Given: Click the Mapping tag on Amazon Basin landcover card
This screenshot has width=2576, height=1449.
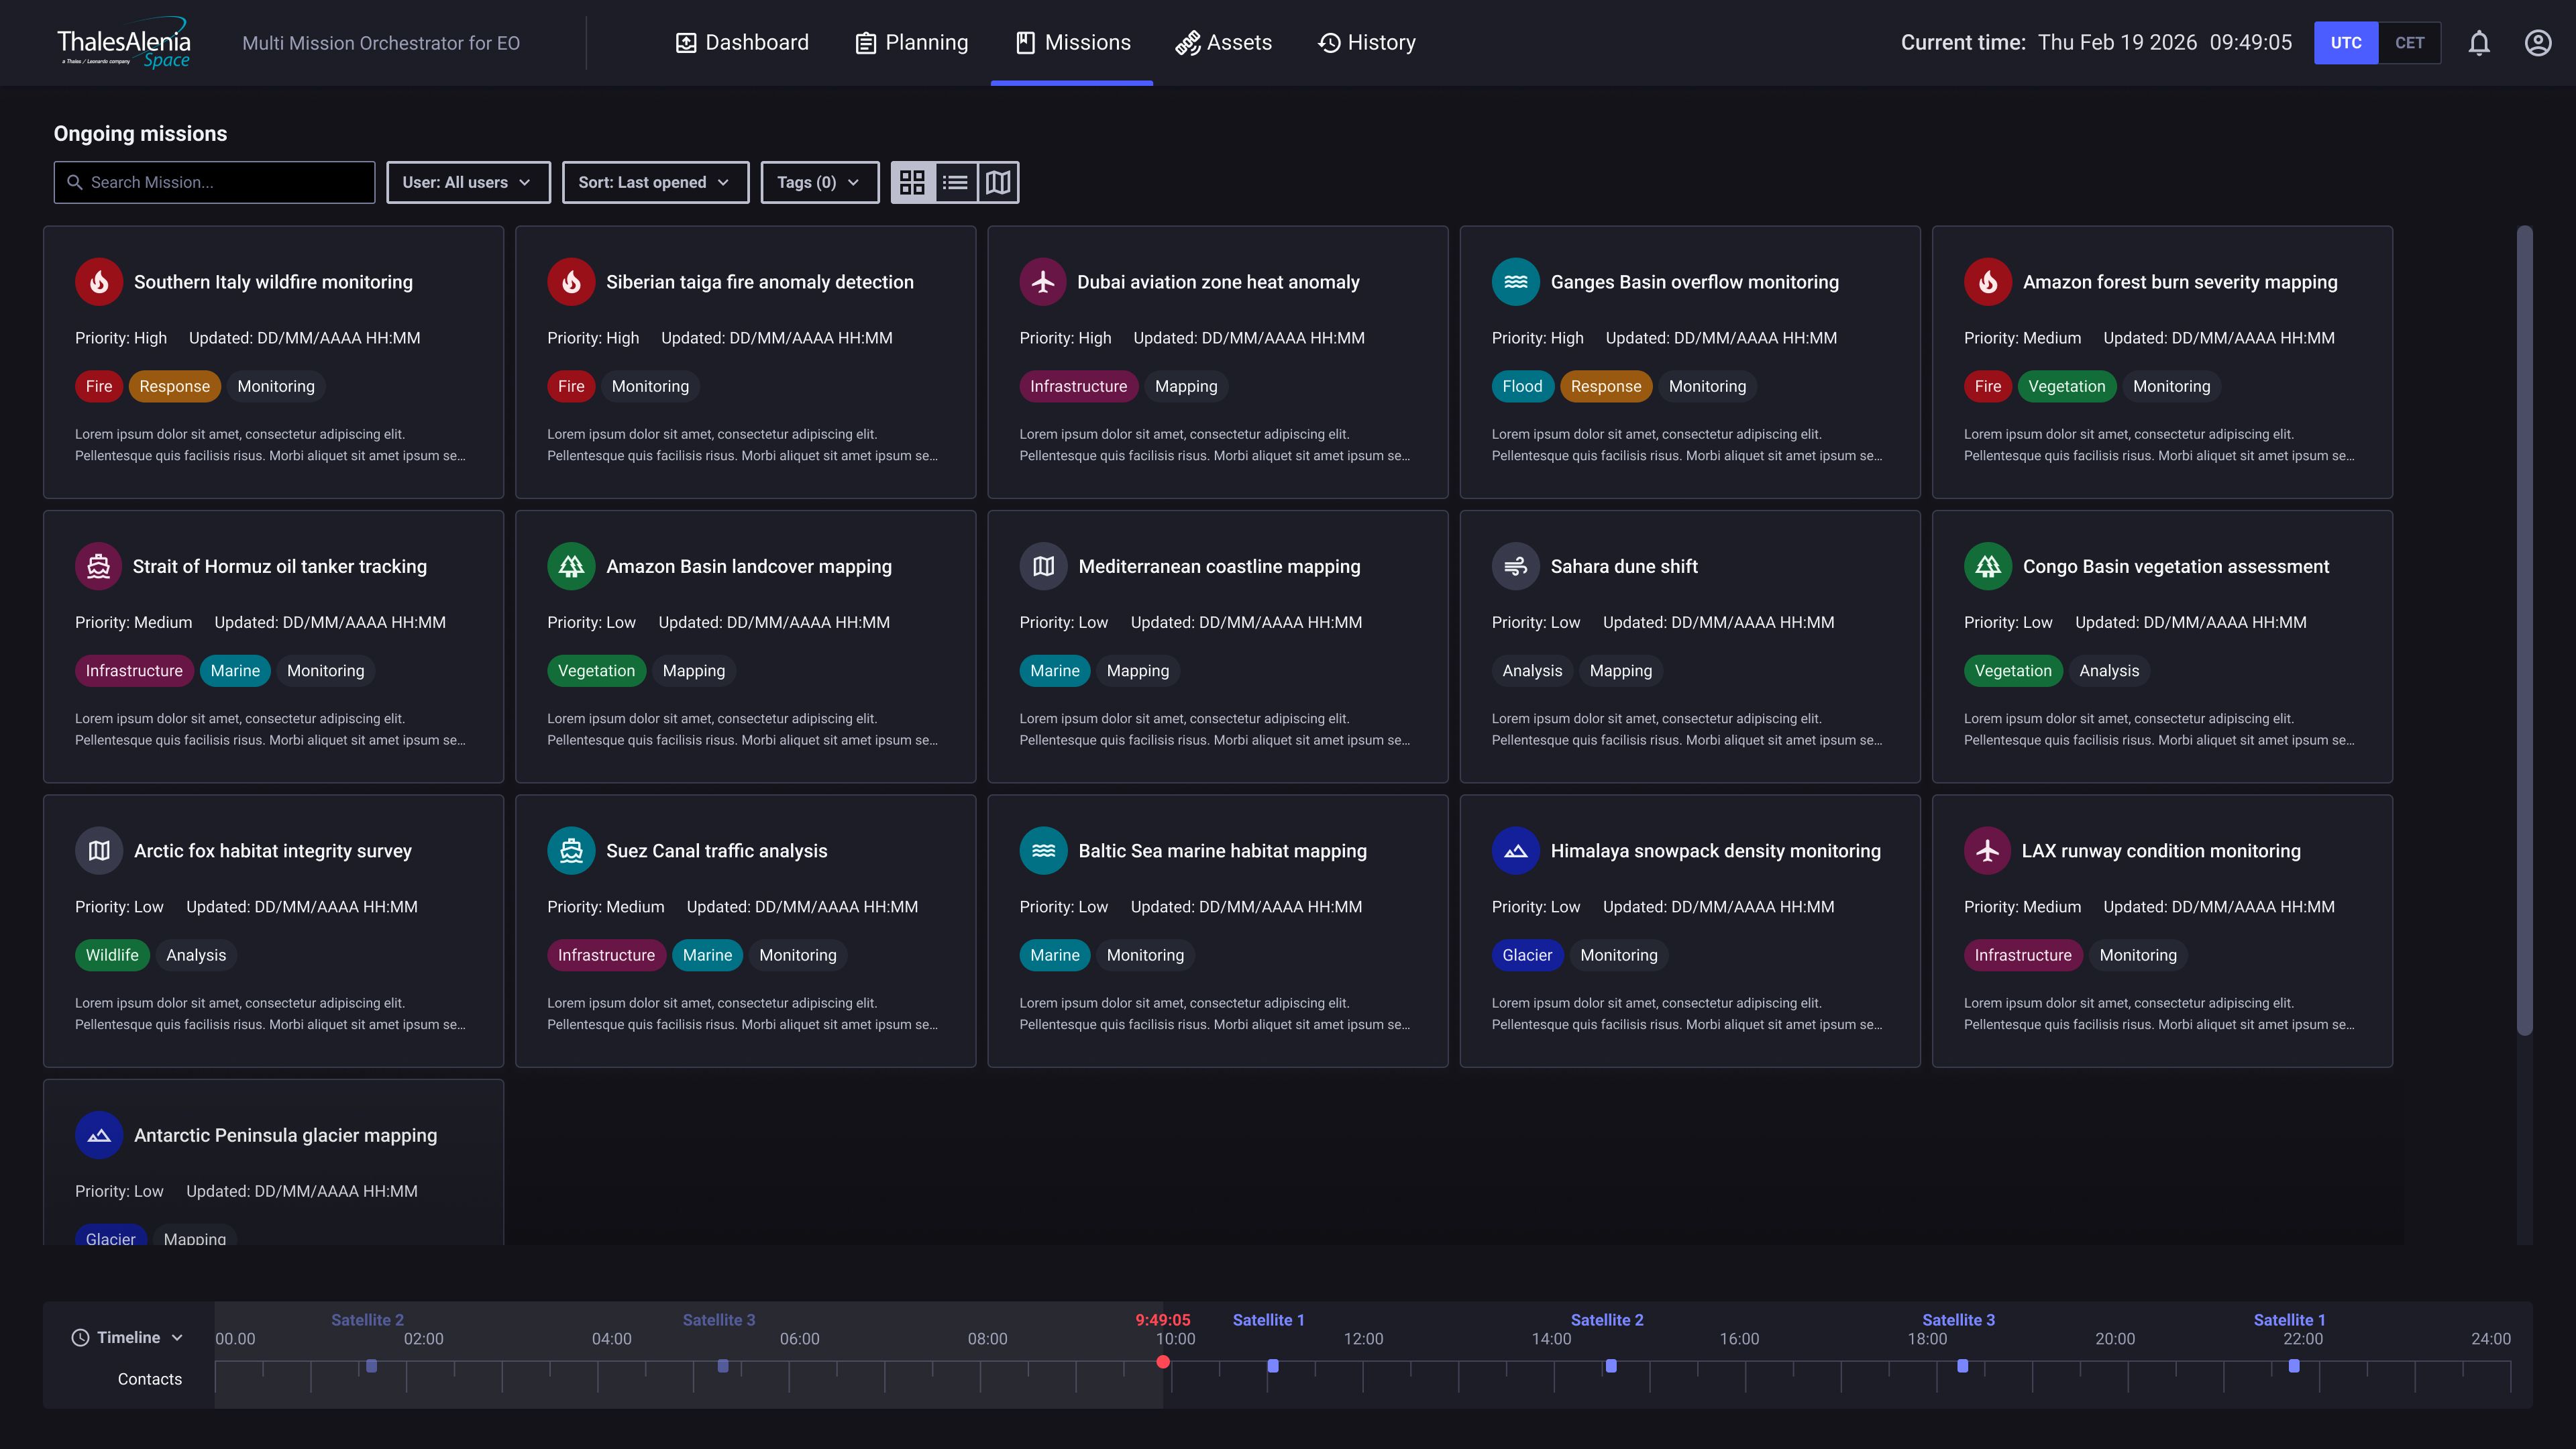Looking at the screenshot, I should point(693,671).
